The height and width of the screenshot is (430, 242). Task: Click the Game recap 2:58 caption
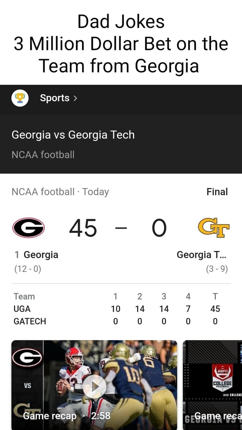coord(67,416)
